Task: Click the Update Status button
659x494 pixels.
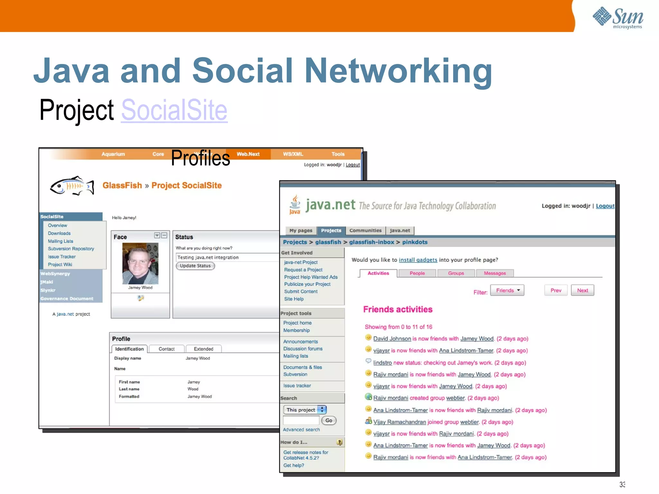Action: (195, 266)
